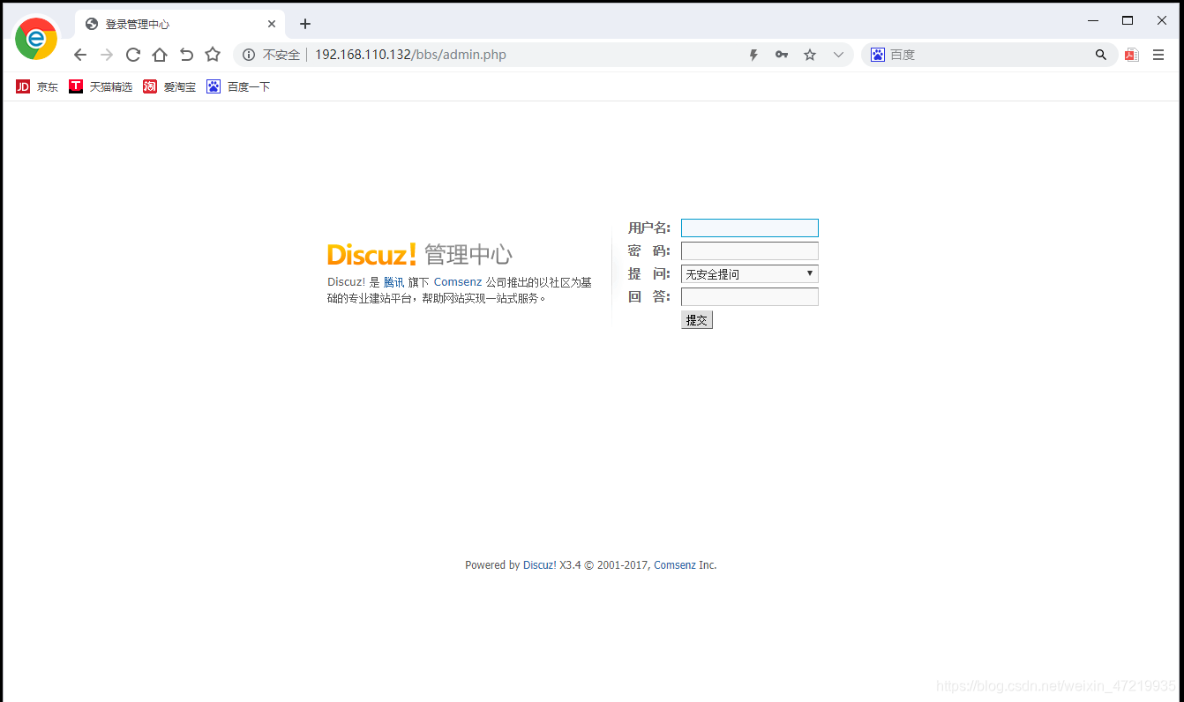The image size is (1184, 702).
Task: Click the 提 问: label text
Action: click(x=649, y=273)
